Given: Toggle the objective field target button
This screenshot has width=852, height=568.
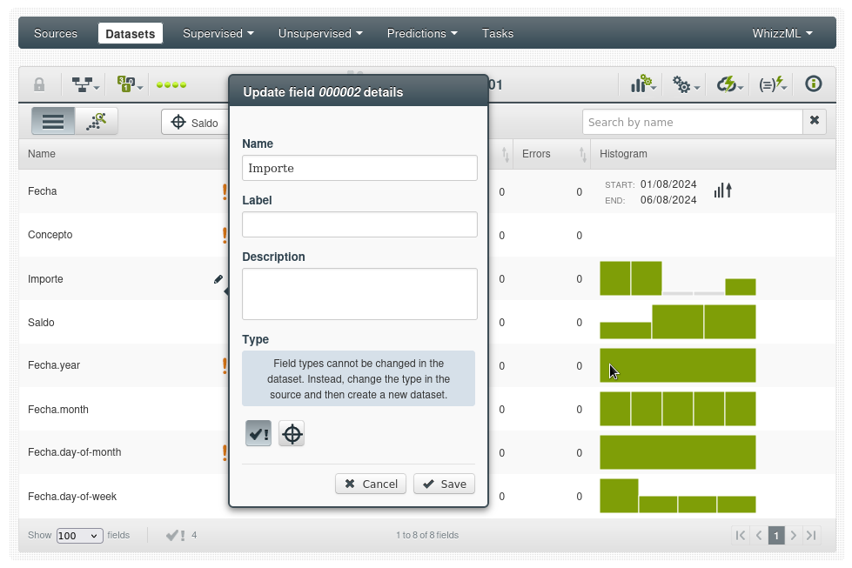Looking at the screenshot, I should 292,434.
